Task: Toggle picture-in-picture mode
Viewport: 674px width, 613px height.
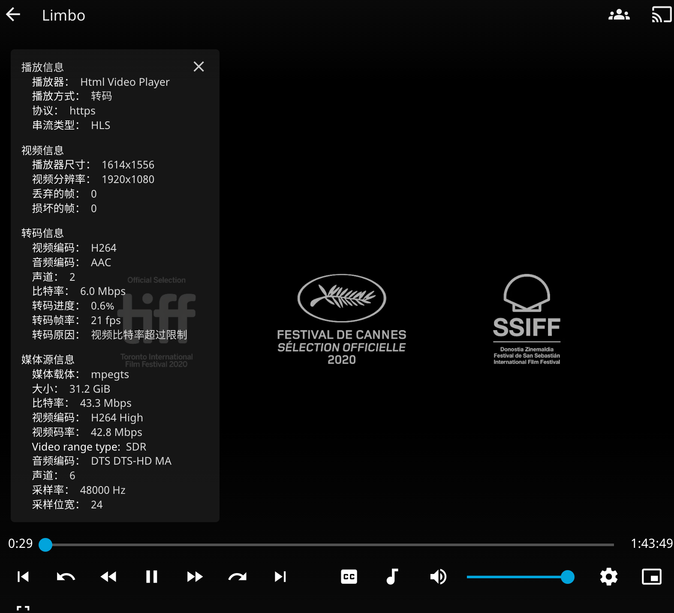Action: pyautogui.click(x=652, y=577)
